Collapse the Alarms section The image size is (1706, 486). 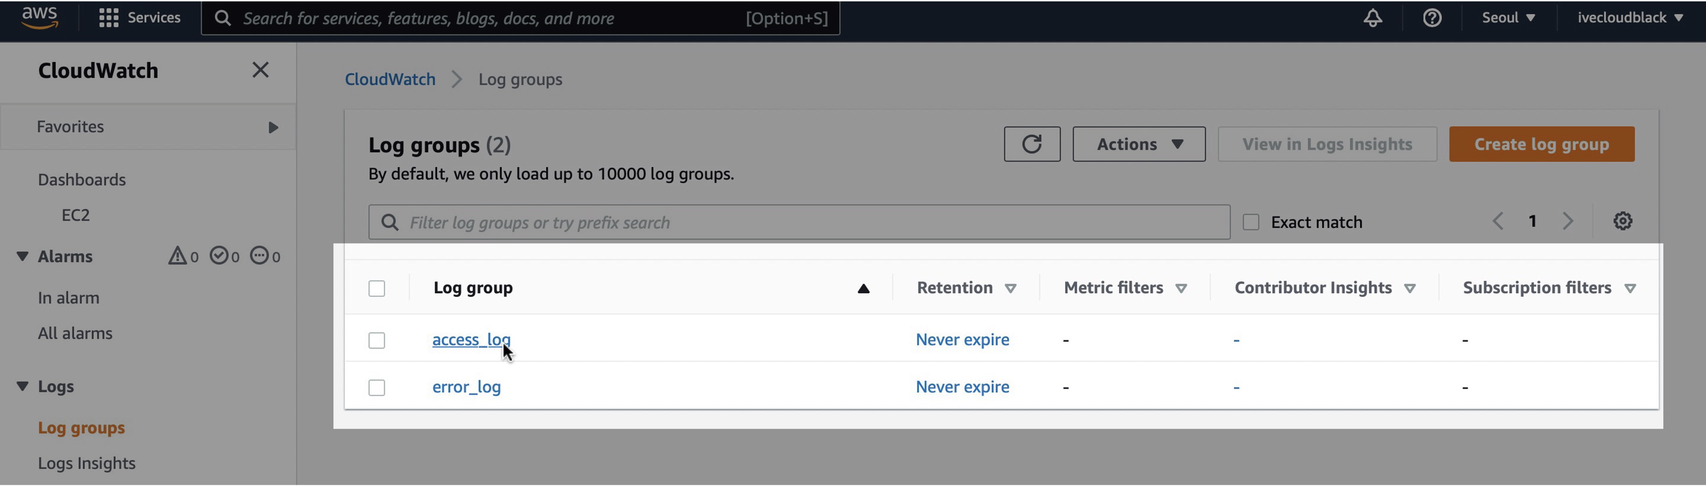point(22,257)
